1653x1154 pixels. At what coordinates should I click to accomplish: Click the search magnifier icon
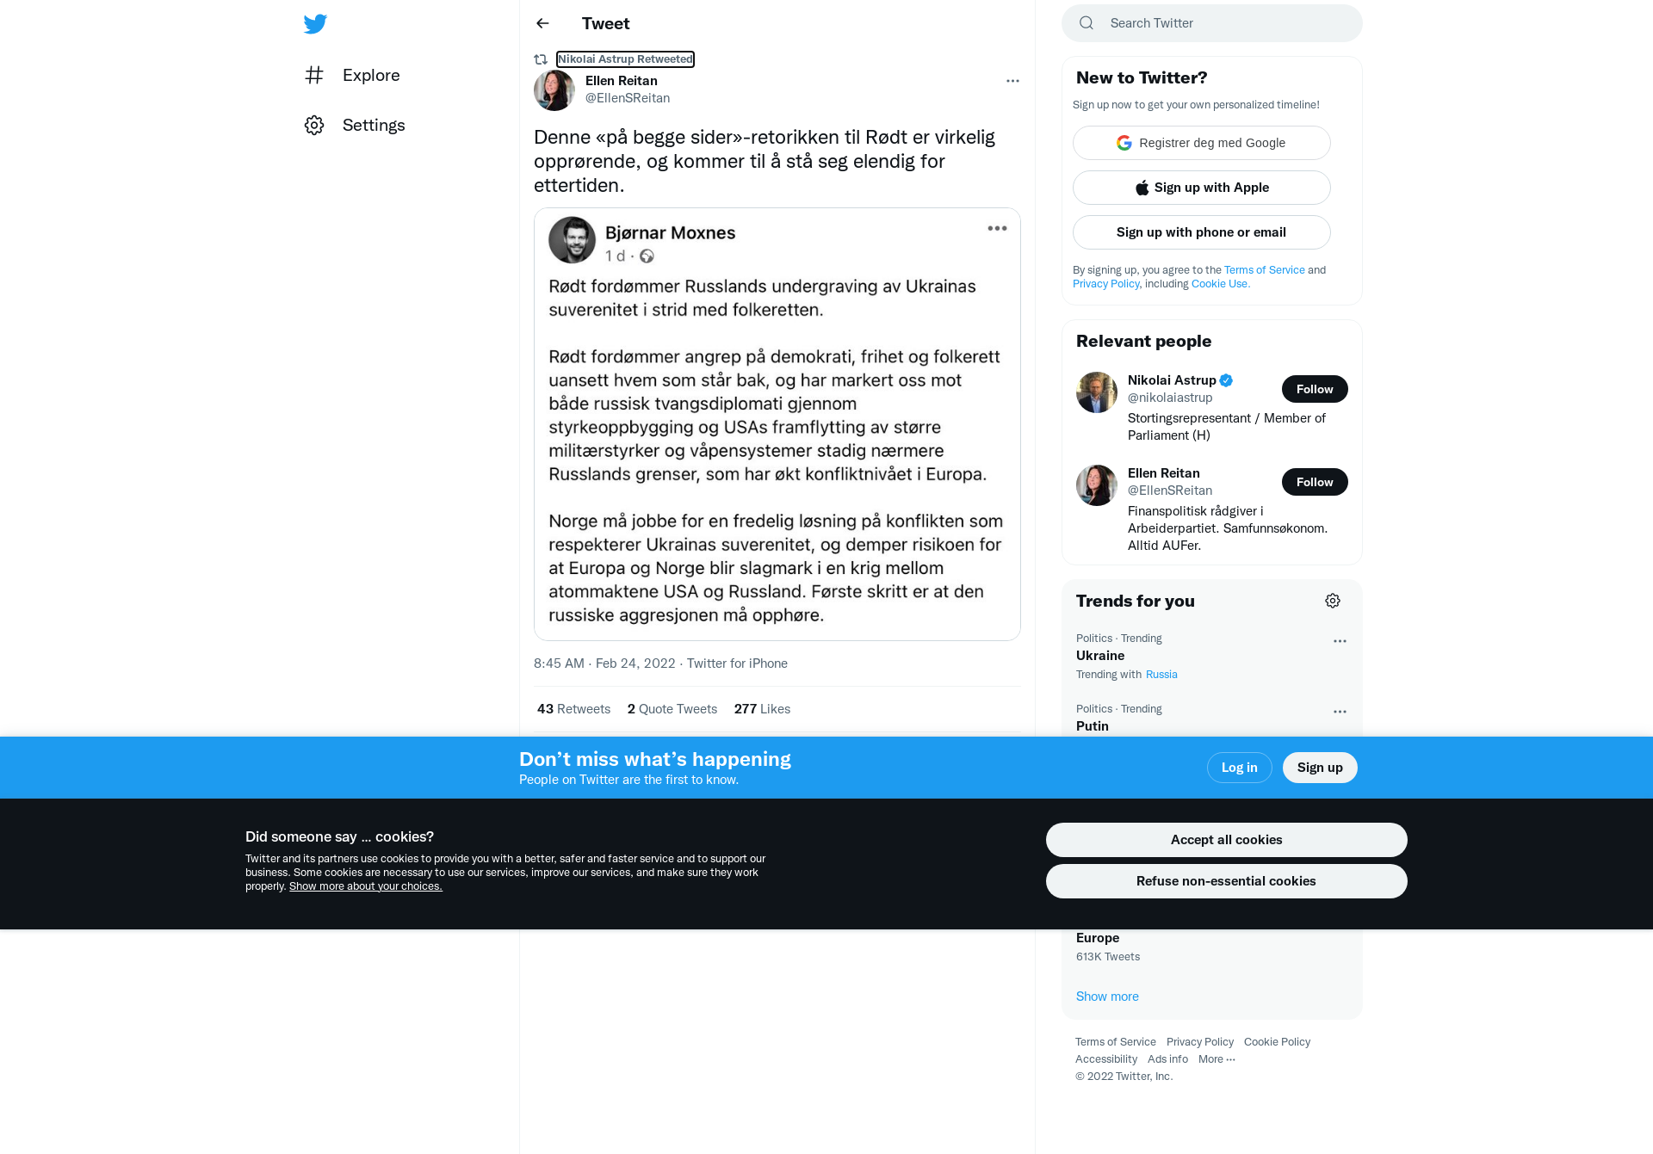click(x=1087, y=23)
